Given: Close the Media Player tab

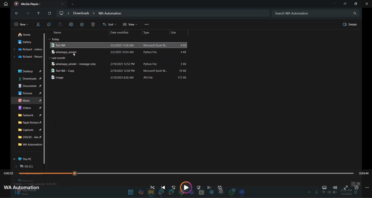Looking at the screenshot, I should click(62, 4).
